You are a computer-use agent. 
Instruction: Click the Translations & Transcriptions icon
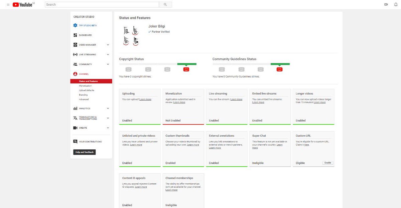coord(75,118)
